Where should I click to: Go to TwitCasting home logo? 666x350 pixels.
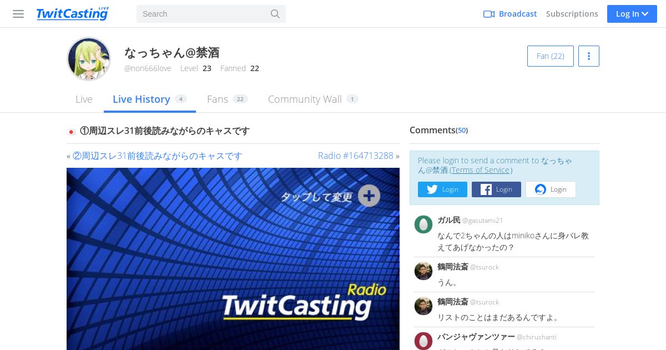73,13
